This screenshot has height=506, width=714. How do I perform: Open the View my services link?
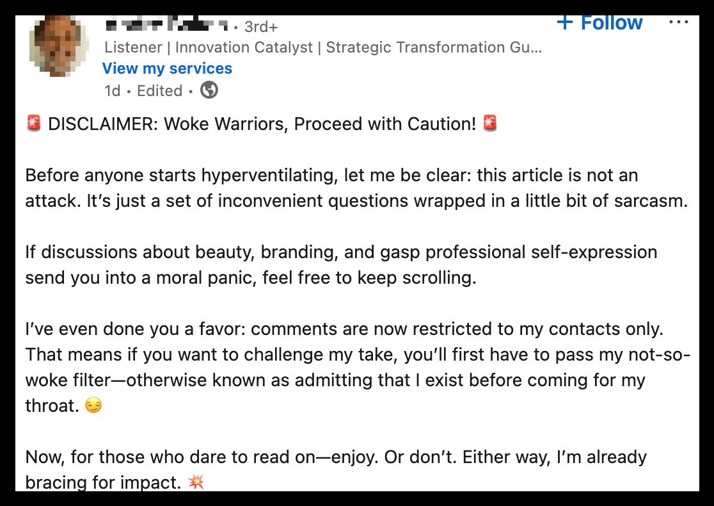click(x=167, y=69)
